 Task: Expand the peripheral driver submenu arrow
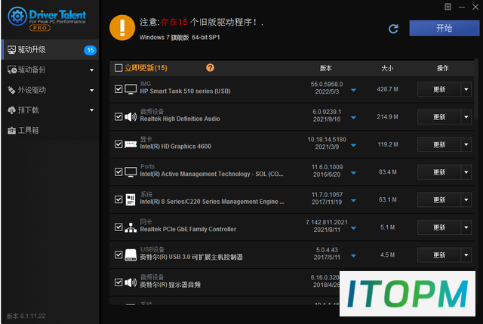point(92,91)
